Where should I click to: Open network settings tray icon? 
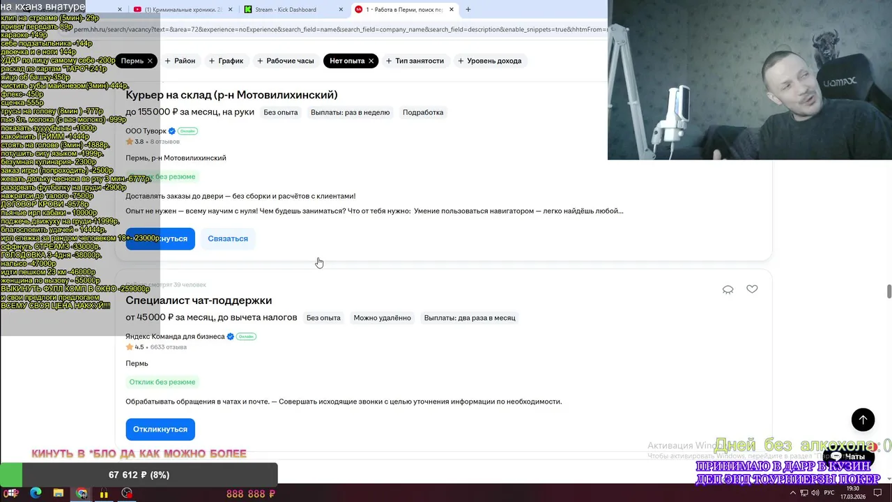(x=804, y=493)
